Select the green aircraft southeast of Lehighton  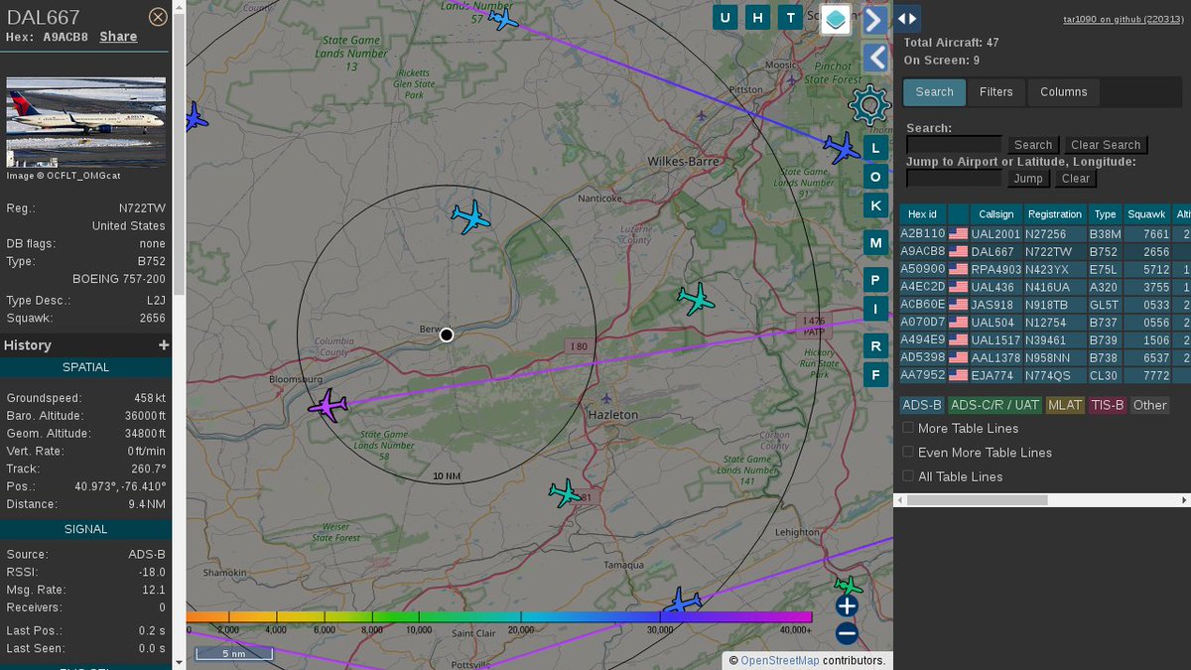pos(848,586)
